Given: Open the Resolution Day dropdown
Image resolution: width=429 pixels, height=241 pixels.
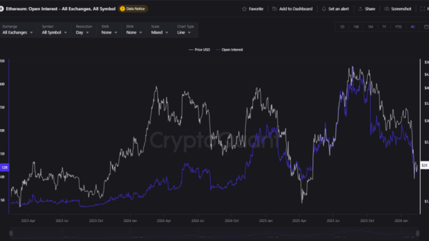Looking at the screenshot, I should (82, 32).
